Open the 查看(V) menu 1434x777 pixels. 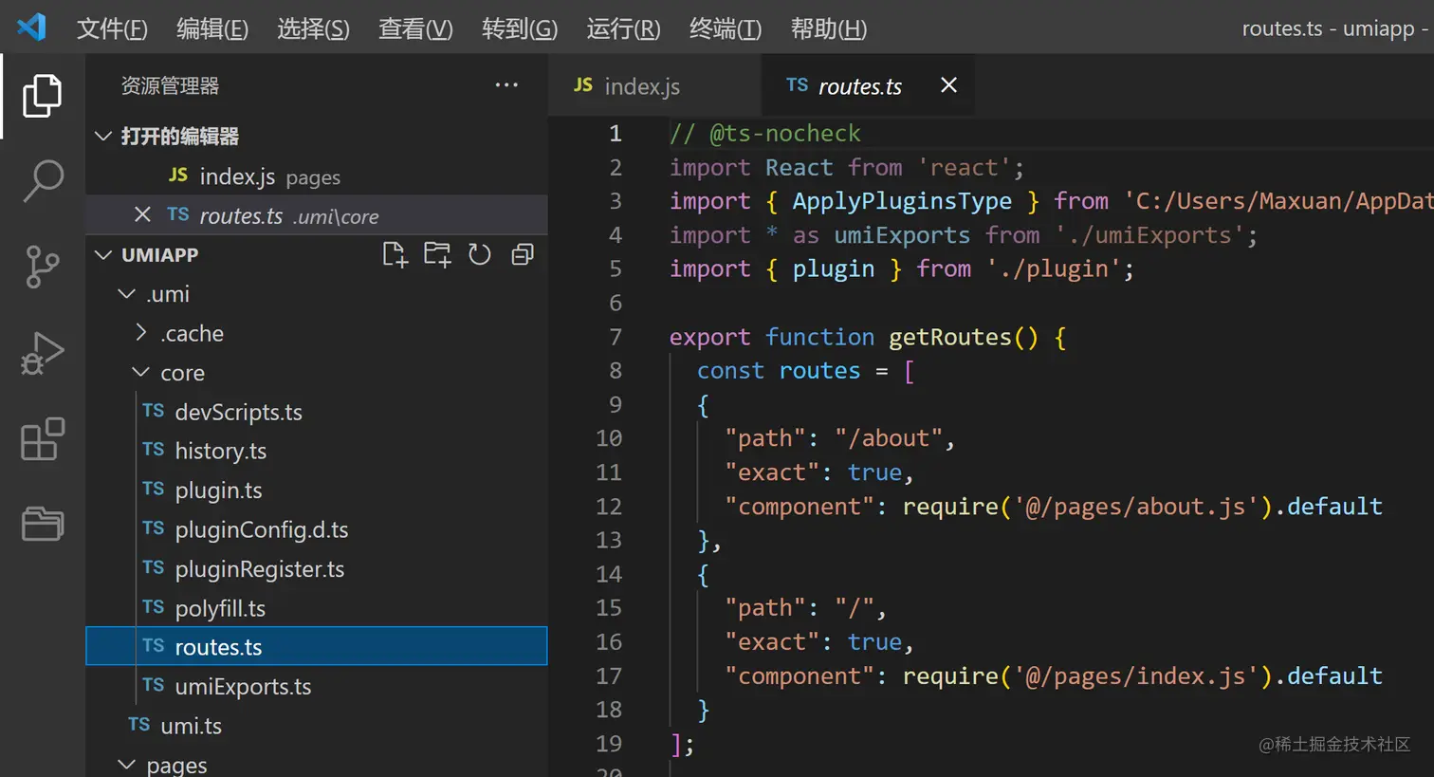point(415,28)
